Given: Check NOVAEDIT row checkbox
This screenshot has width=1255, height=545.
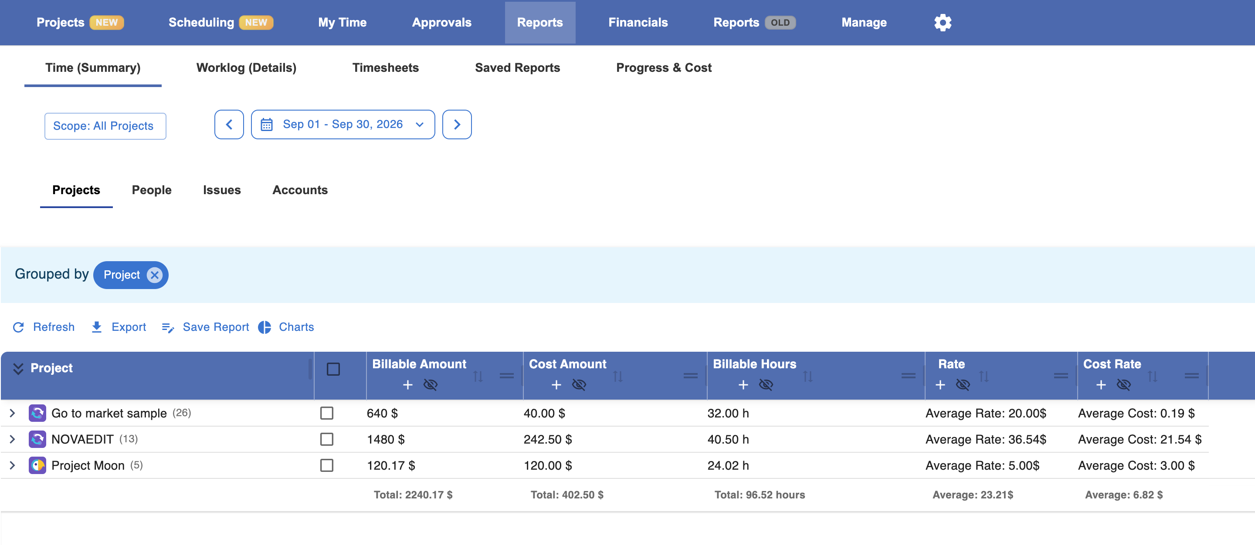Looking at the screenshot, I should (x=326, y=439).
